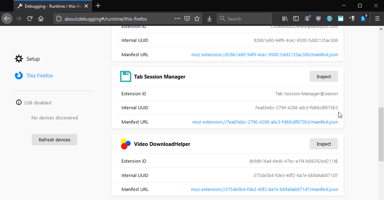
Task: Toggle the sidebar view icon
Action: tap(296, 18)
